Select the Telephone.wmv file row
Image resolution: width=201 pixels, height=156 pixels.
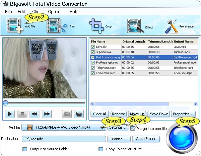pos(144,68)
